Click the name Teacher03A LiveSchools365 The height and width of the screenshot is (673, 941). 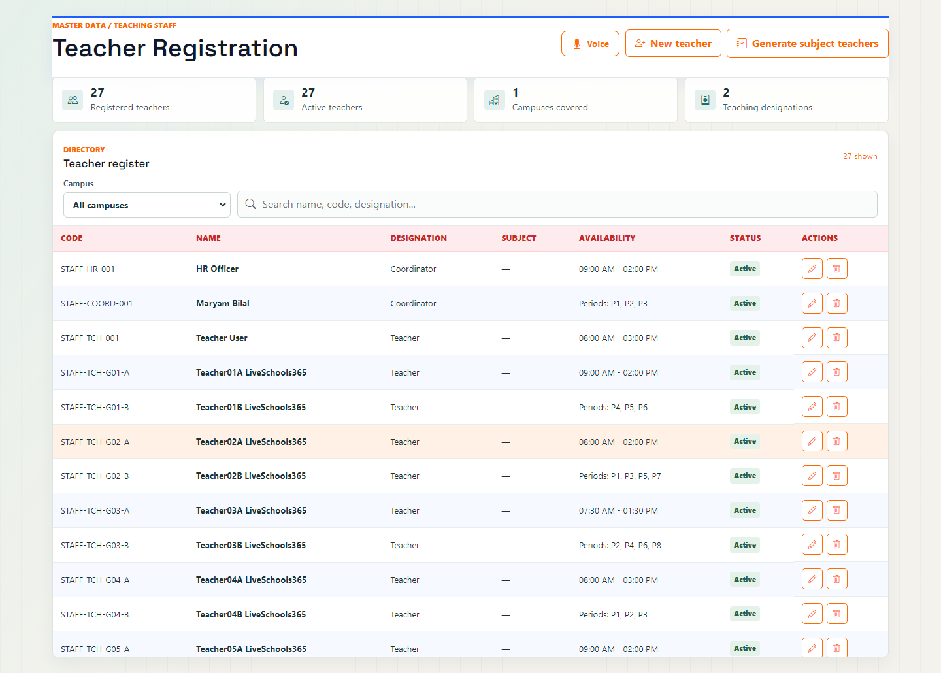pyautogui.click(x=252, y=510)
